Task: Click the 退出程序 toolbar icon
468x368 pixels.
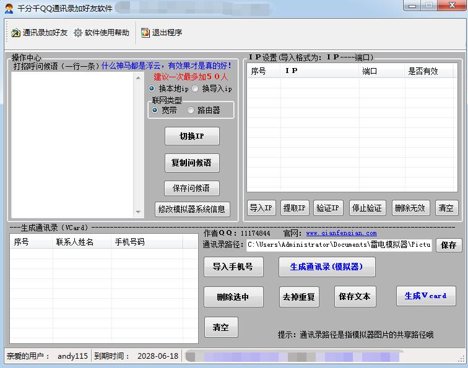Action: click(x=145, y=33)
